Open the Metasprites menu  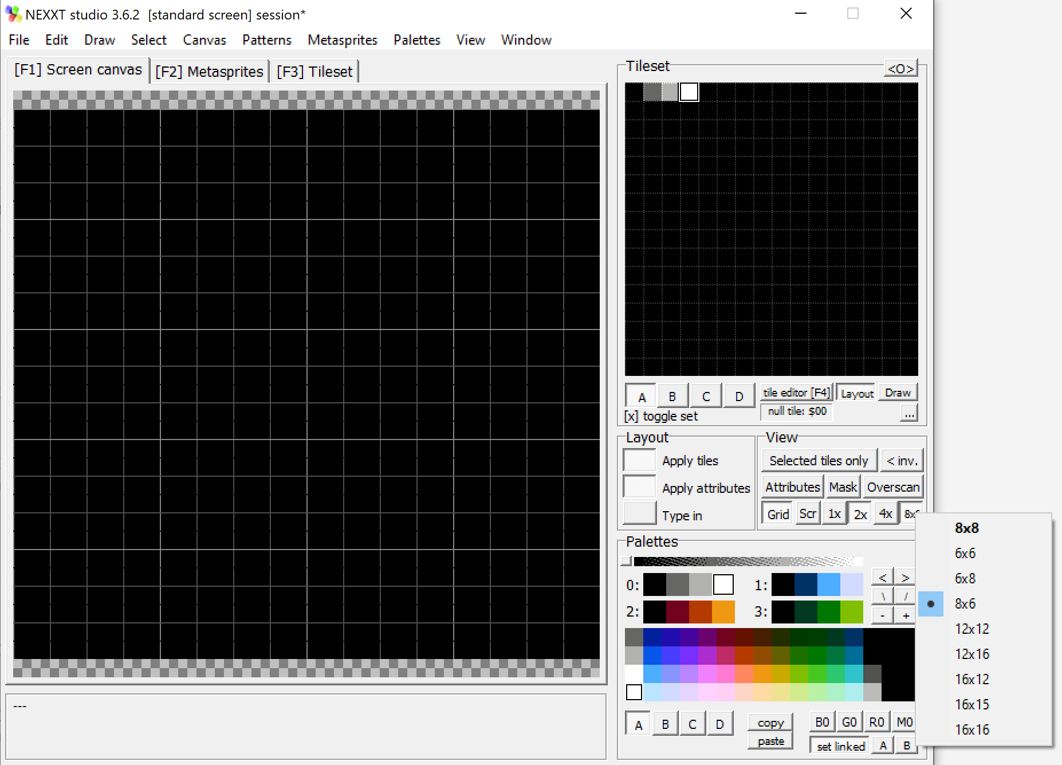point(343,40)
